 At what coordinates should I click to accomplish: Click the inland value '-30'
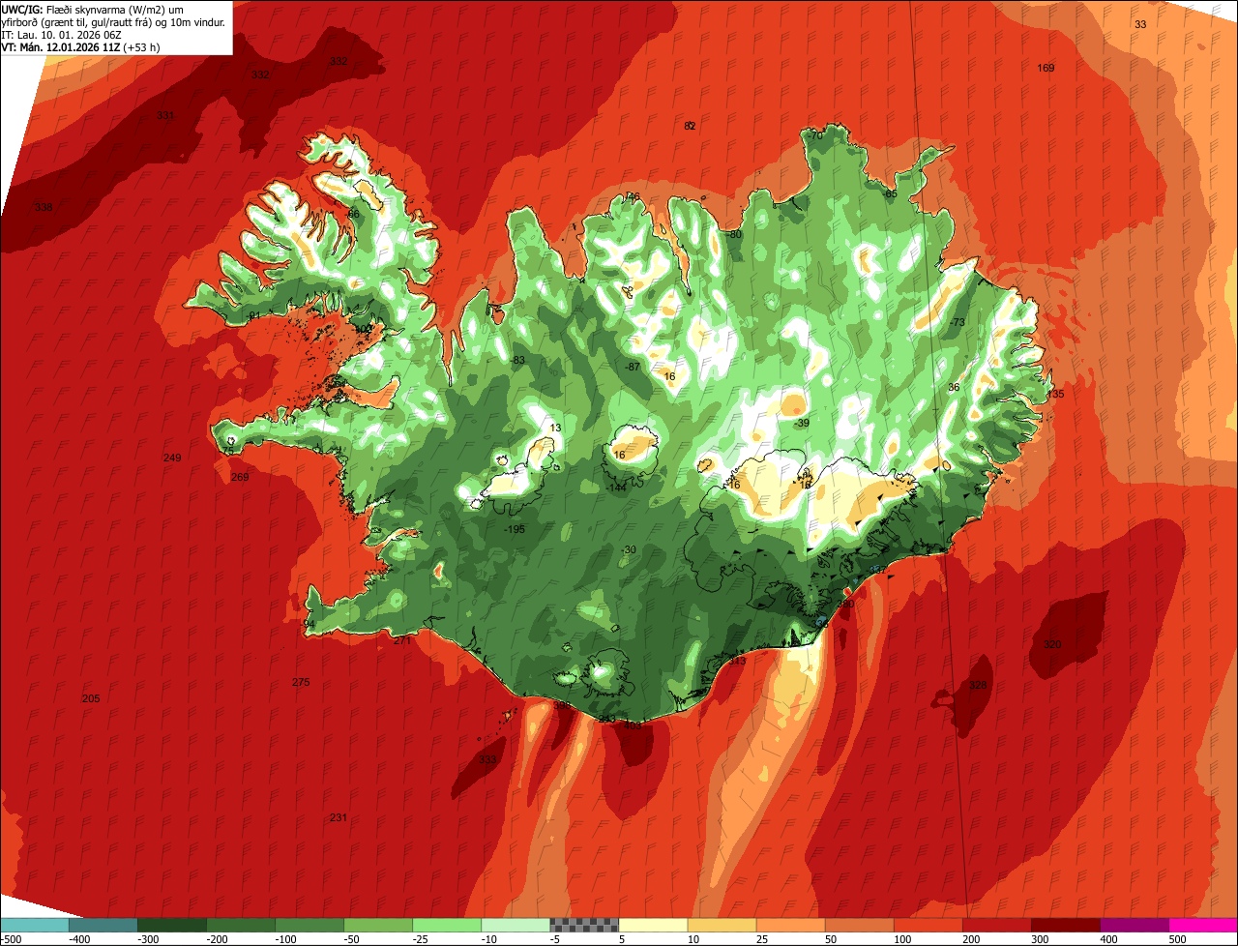(629, 550)
